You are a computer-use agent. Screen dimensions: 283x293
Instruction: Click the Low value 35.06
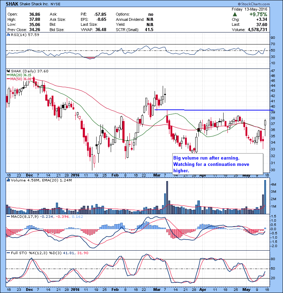click(x=35, y=24)
